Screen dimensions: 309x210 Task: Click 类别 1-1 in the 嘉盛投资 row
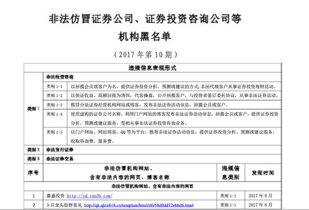pos(228,196)
